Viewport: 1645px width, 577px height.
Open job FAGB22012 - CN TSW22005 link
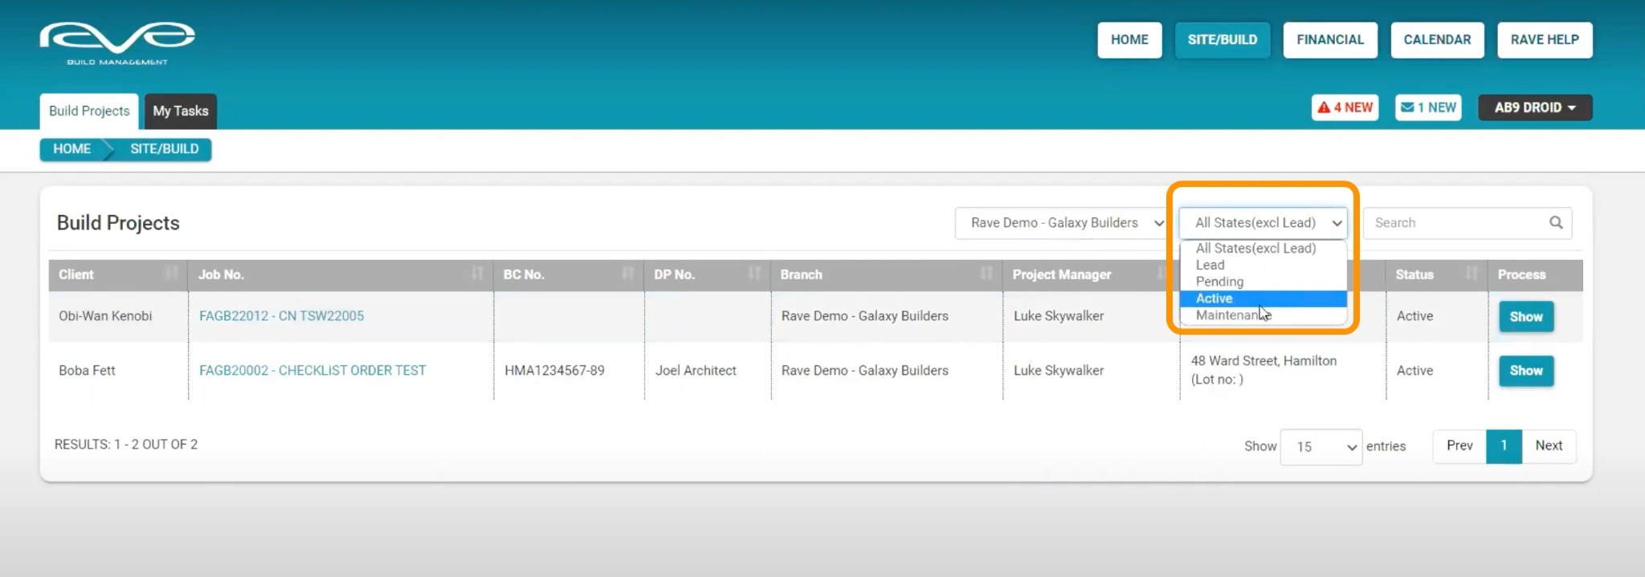281,316
